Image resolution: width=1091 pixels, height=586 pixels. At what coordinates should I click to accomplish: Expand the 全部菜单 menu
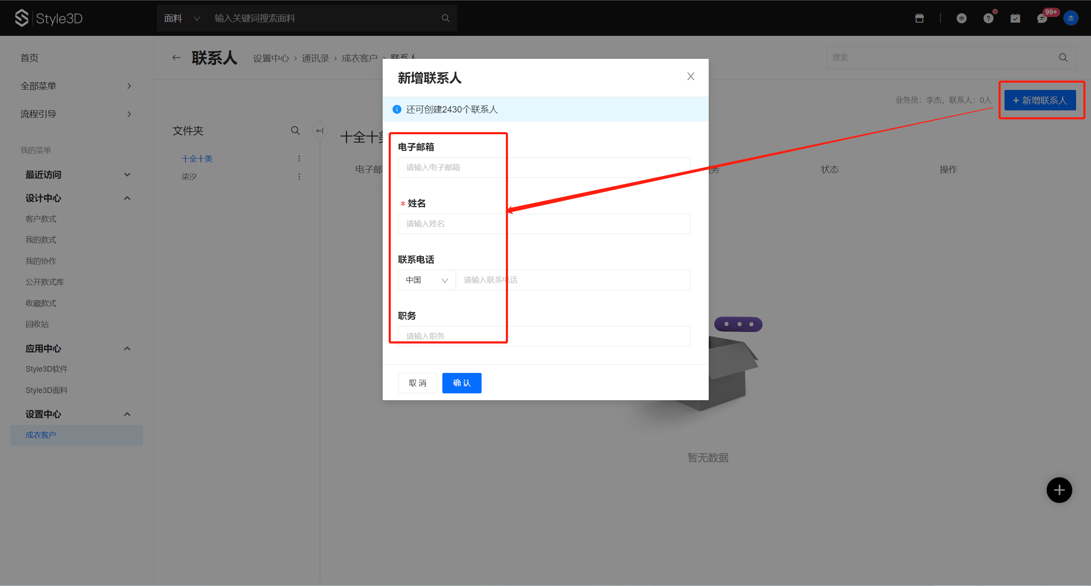point(76,86)
